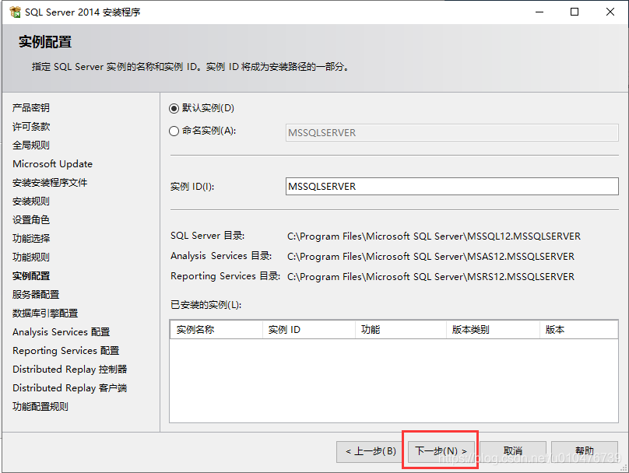Select bold 实例配置 step in sidebar
This screenshot has width=629, height=473.
[x=31, y=275]
